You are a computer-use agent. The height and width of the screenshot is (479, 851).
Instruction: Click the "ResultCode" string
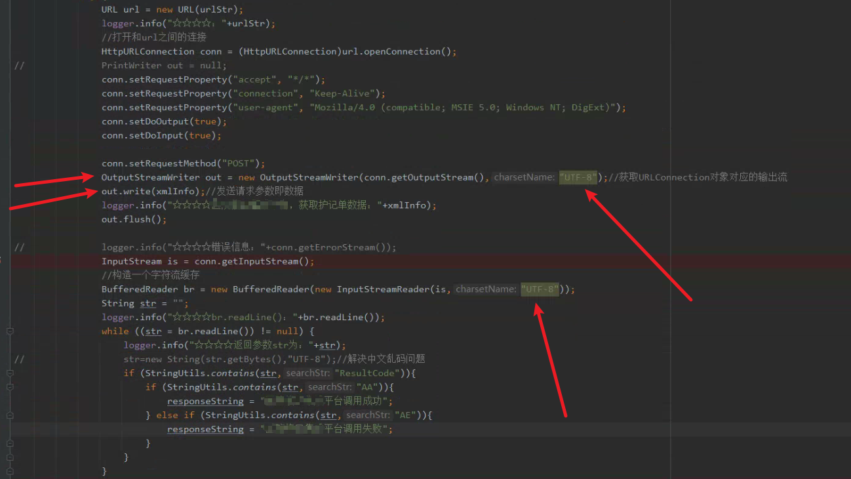[x=366, y=373]
